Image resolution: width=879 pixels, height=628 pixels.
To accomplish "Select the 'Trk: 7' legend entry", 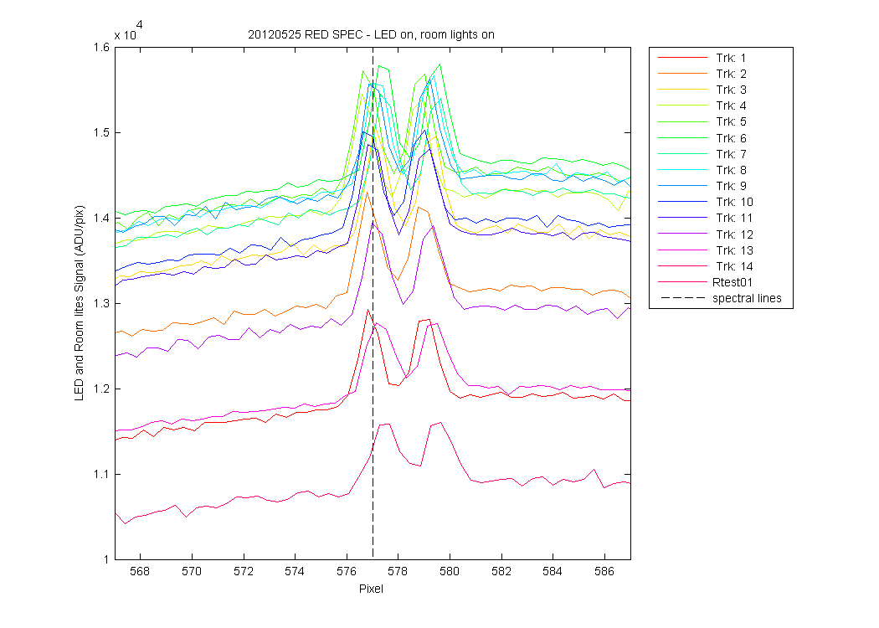I will [x=702, y=153].
